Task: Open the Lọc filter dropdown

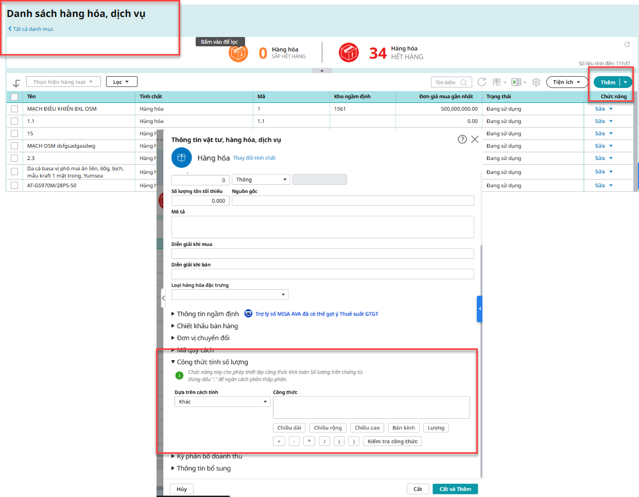Action: (122, 82)
